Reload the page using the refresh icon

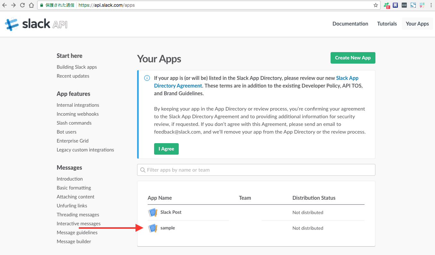coord(22,5)
